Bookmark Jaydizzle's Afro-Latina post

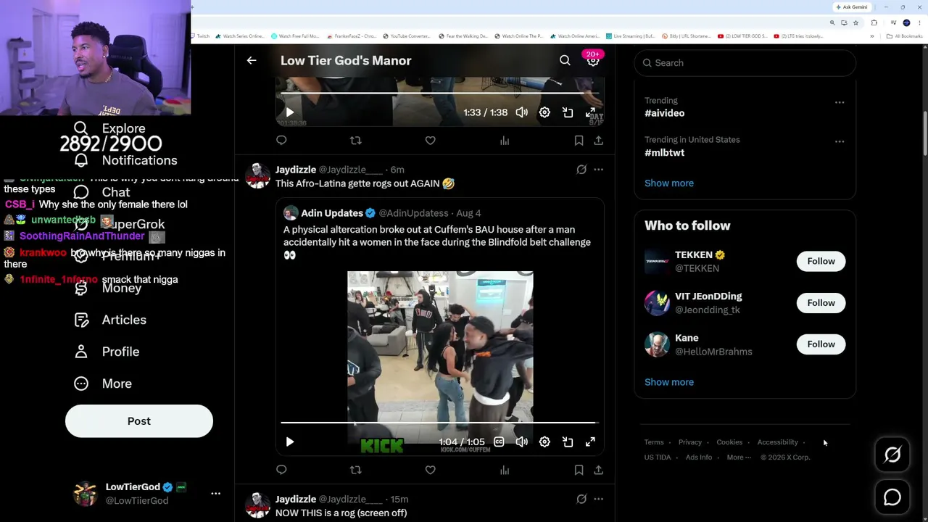579,470
